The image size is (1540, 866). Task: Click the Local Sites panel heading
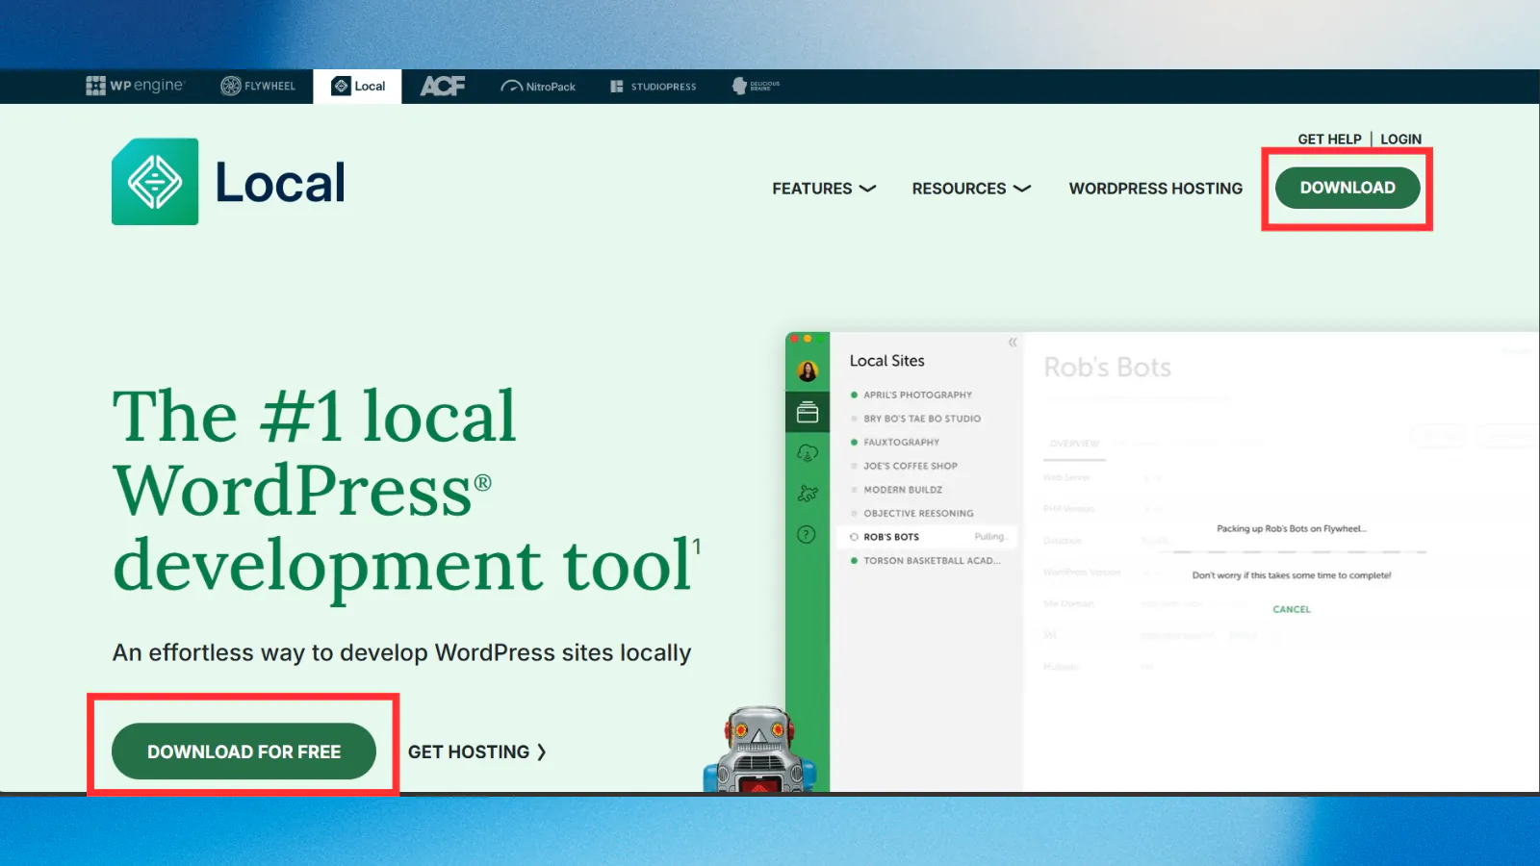pyautogui.click(x=886, y=361)
